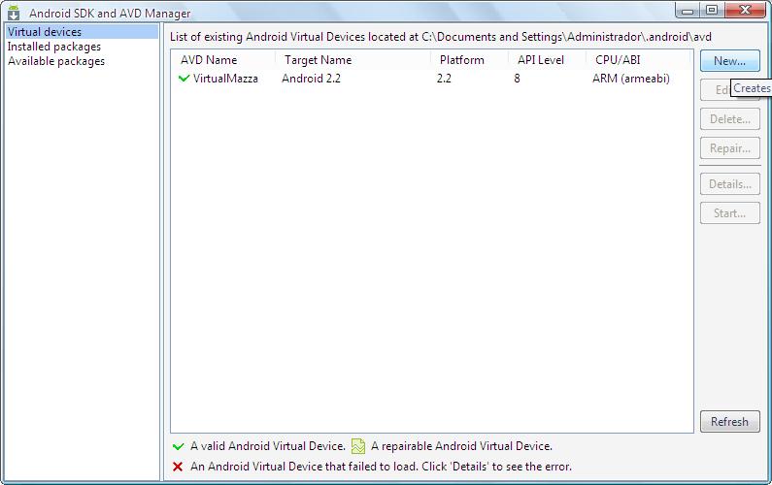Viewport: 772px width, 485px height.
Task: Click the Android SDK title bar icon
Action: pyautogui.click(x=14, y=13)
